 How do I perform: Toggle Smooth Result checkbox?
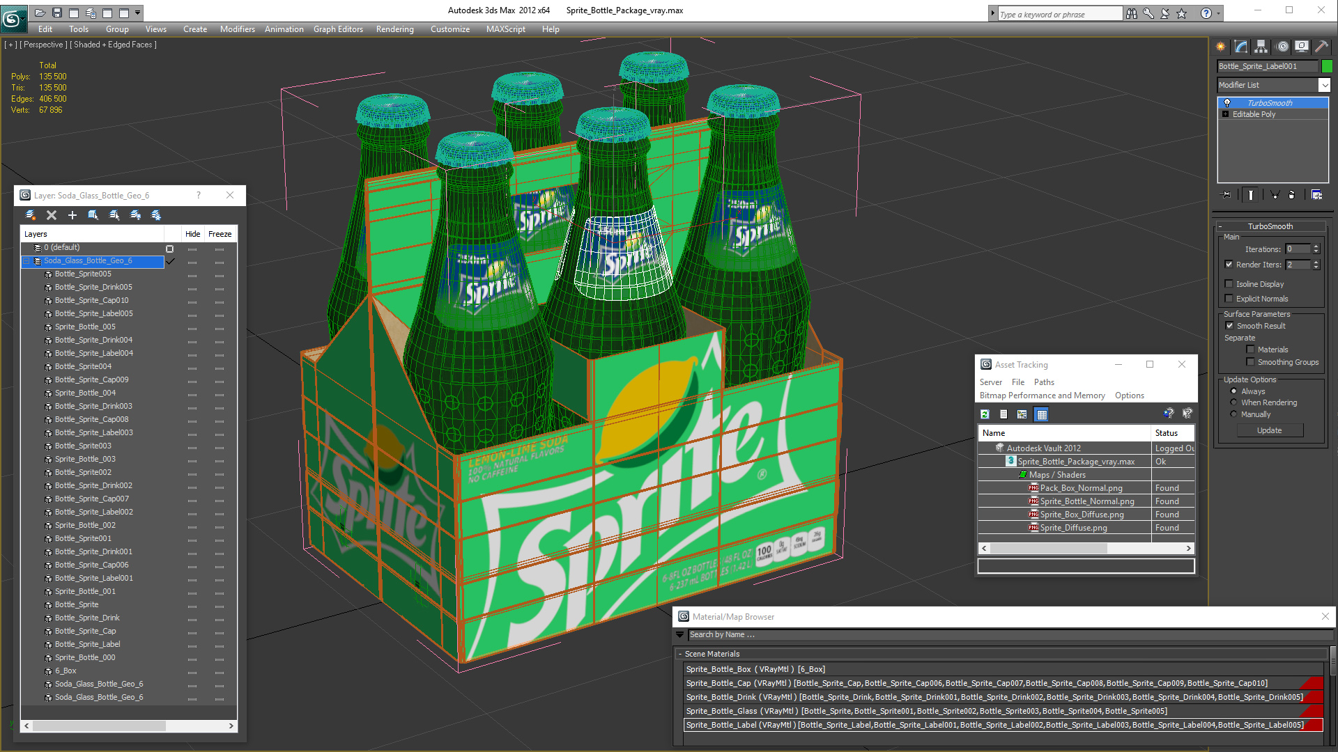(1229, 326)
